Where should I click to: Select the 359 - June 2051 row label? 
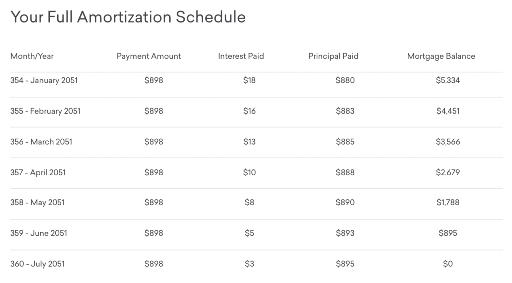tap(38, 233)
